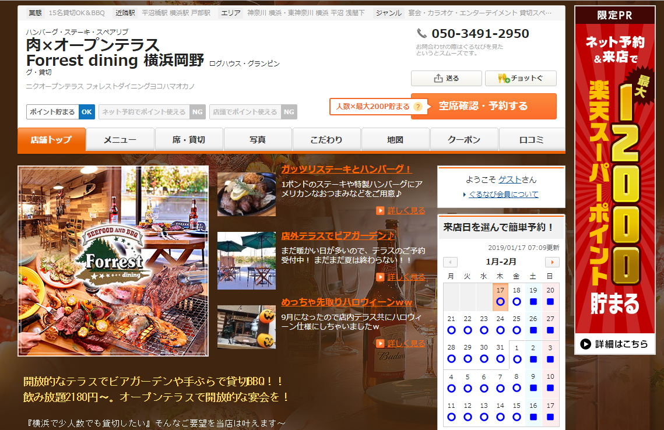Open the メニュー tab
The height and width of the screenshot is (430, 664).
pyautogui.click(x=120, y=140)
